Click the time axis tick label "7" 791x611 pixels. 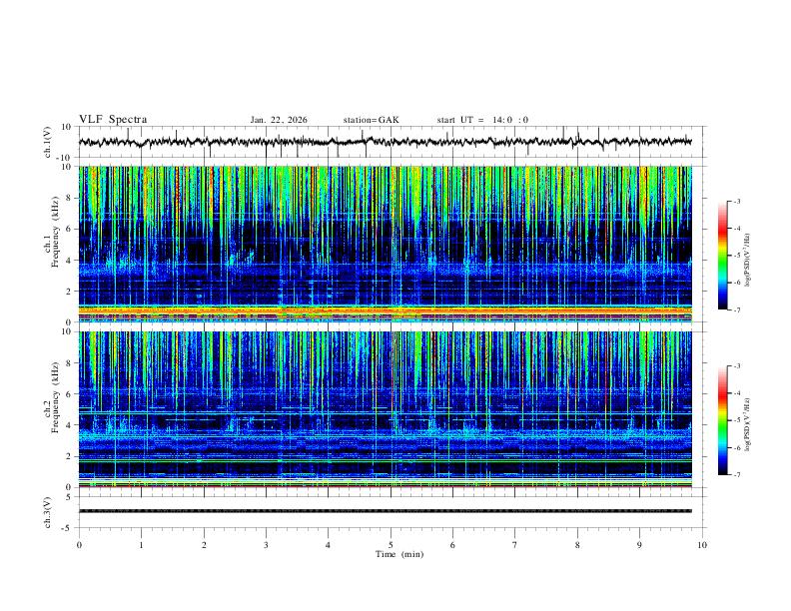click(x=515, y=545)
